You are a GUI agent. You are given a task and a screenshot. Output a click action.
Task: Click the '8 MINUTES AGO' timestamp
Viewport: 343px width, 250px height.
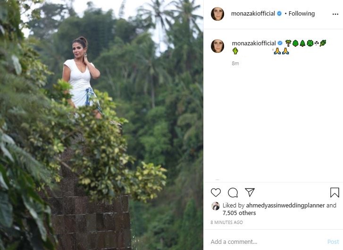[x=226, y=223]
